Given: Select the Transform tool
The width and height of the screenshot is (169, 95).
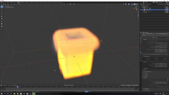Looking at the screenshot, I should point(2,19).
